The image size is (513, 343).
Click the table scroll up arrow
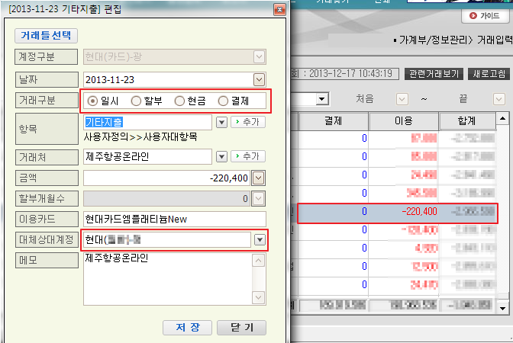502,118
